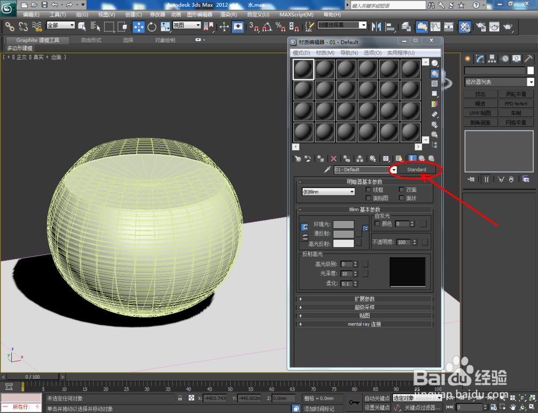This screenshot has width=538, height=413.
Task: Open the 编辑(E) main menu
Action: [31, 15]
